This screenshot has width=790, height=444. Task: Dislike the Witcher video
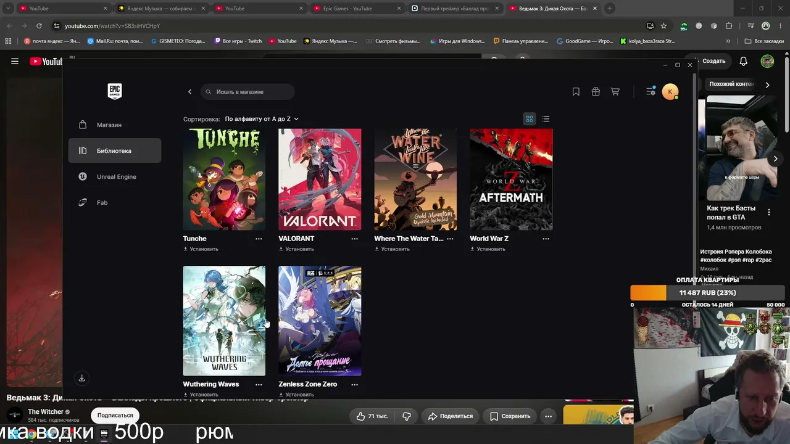tap(407, 416)
